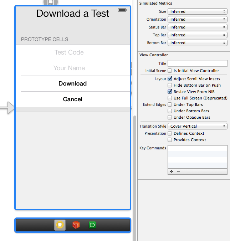
Task: Click the green Exit icon in scene dock
Action: click(92, 225)
